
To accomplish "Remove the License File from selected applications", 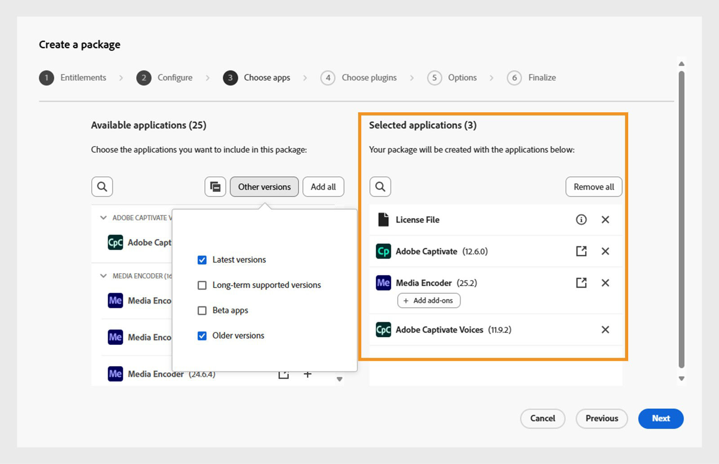I will pyautogui.click(x=605, y=220).
